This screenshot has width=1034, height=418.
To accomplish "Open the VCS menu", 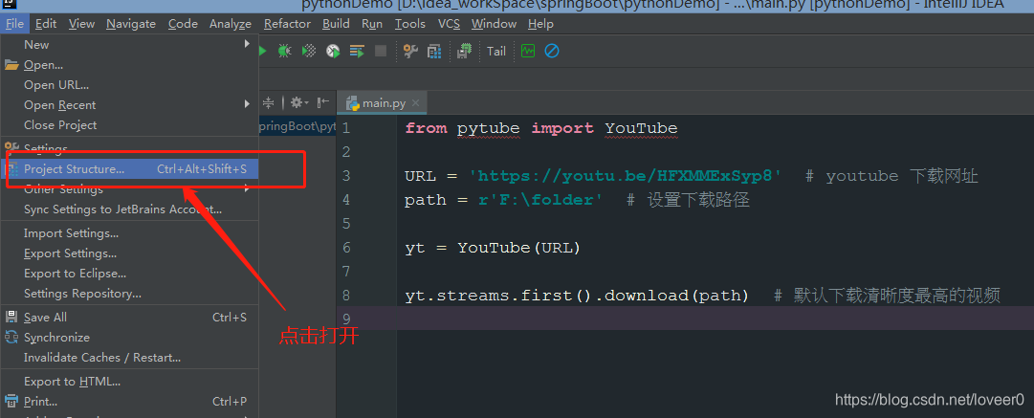I will [449, 24].
